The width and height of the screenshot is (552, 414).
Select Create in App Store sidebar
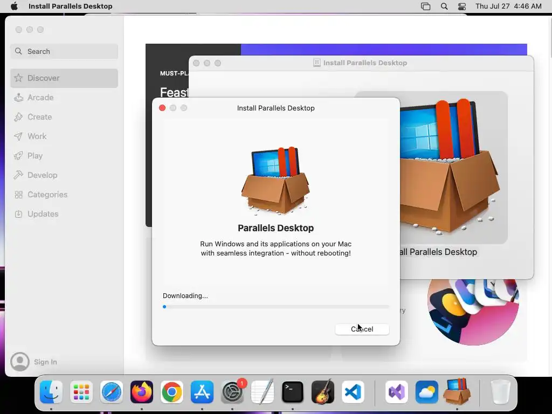(x=64, y=117)
